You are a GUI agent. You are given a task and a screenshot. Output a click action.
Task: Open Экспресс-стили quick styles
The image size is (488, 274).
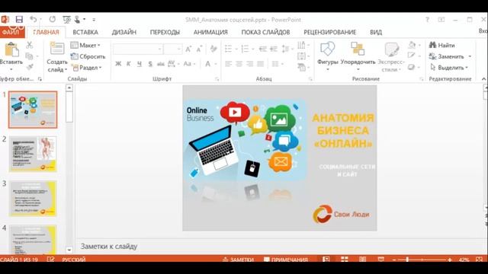pyautogui.click(x=391, y=56)
